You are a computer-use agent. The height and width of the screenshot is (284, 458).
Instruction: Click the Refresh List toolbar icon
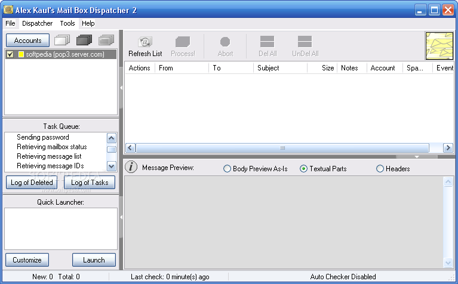click(x=145, y=42)
